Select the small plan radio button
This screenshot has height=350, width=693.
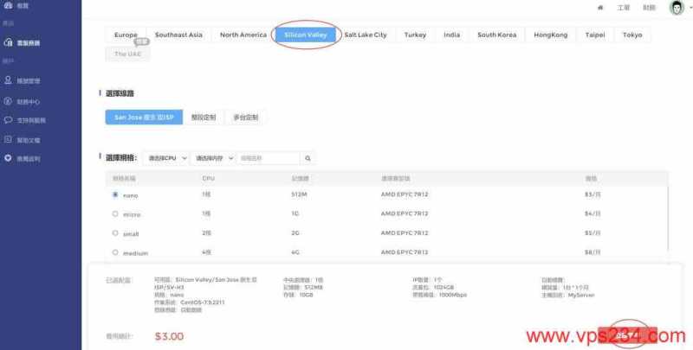[x=115, y=232]
